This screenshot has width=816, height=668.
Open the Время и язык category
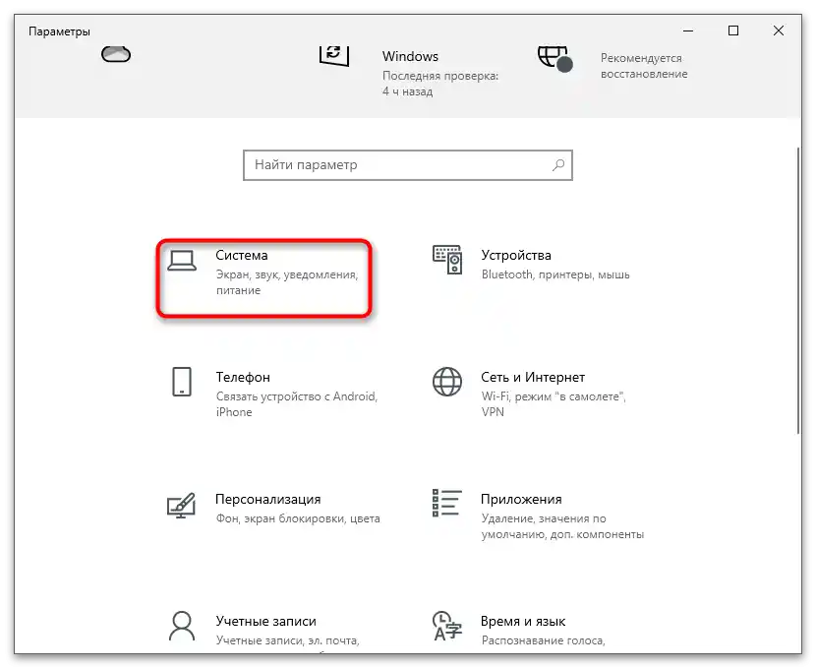tap(519, 630)
